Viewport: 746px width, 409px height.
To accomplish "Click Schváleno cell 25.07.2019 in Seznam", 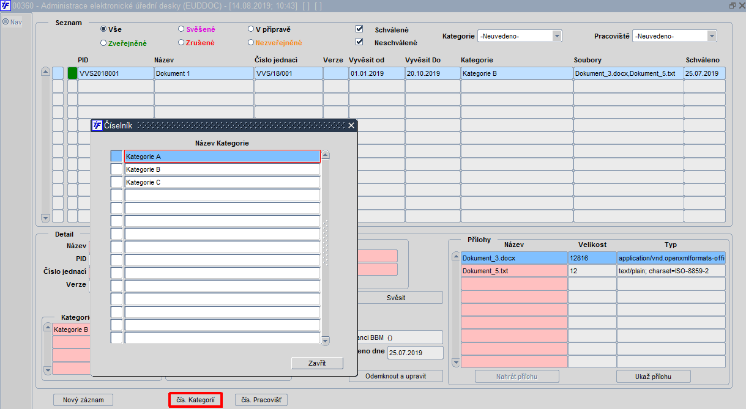I will pos(704,73).
